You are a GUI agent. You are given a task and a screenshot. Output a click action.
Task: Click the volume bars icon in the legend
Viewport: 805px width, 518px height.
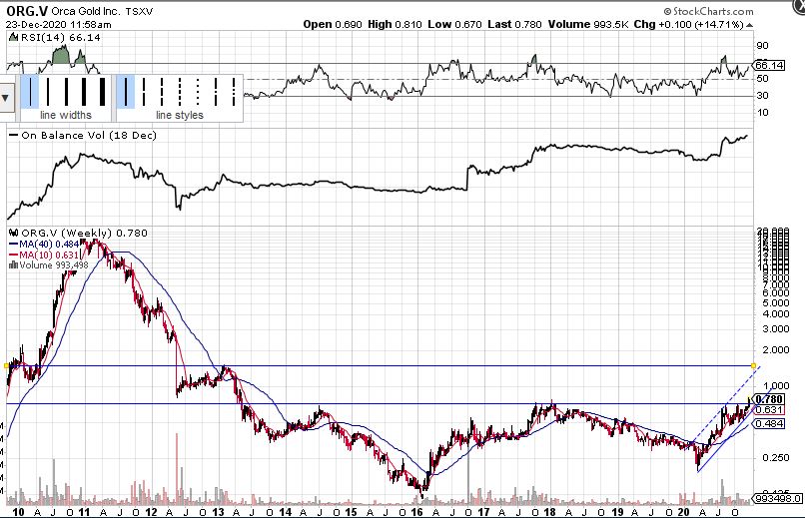(x=14, y=265)
